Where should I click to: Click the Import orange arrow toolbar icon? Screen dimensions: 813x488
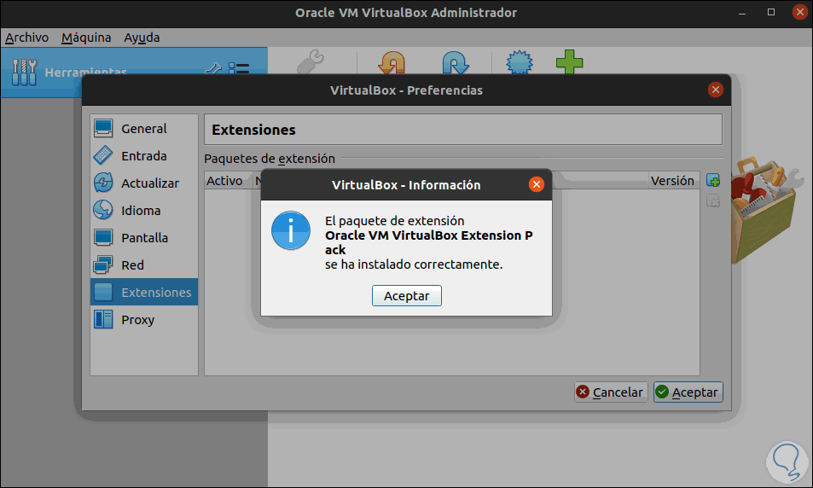pyautogui.click(x=392, y=62)
